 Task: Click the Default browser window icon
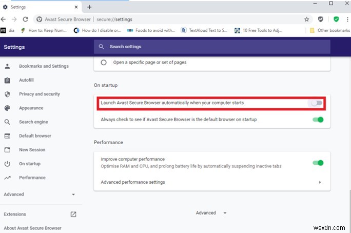click(7, 136)
